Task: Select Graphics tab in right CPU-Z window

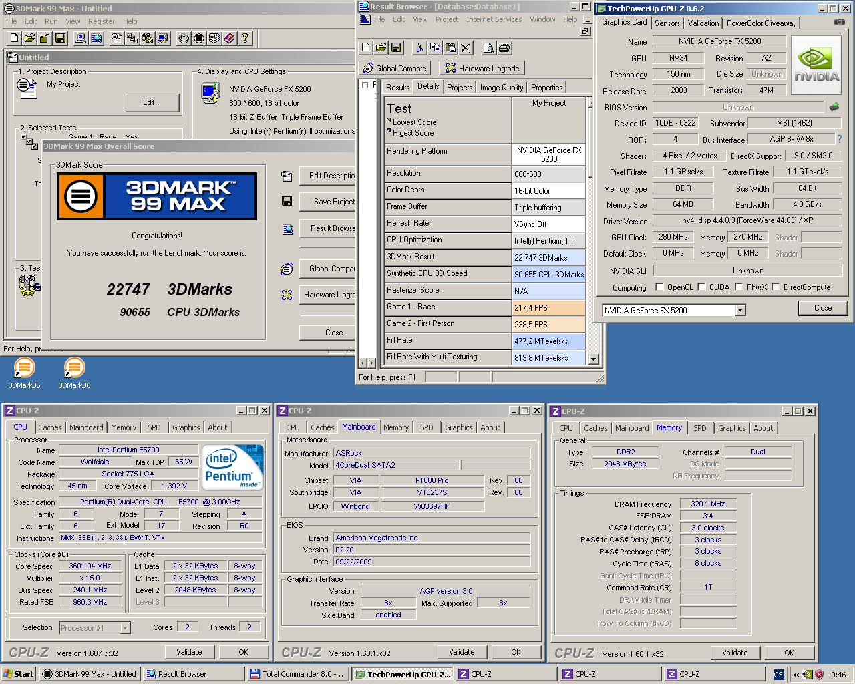Action: pyautogui.click(x=732, y=428)
